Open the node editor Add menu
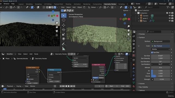Viewport: 175px width, 98px height. point(31,54)
